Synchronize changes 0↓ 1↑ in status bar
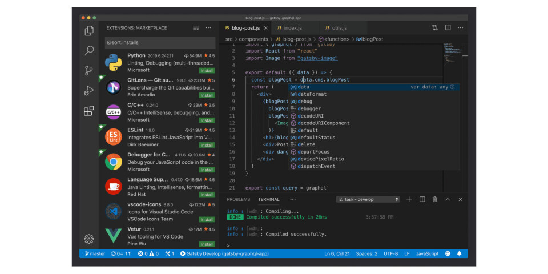 pos(121,253)
